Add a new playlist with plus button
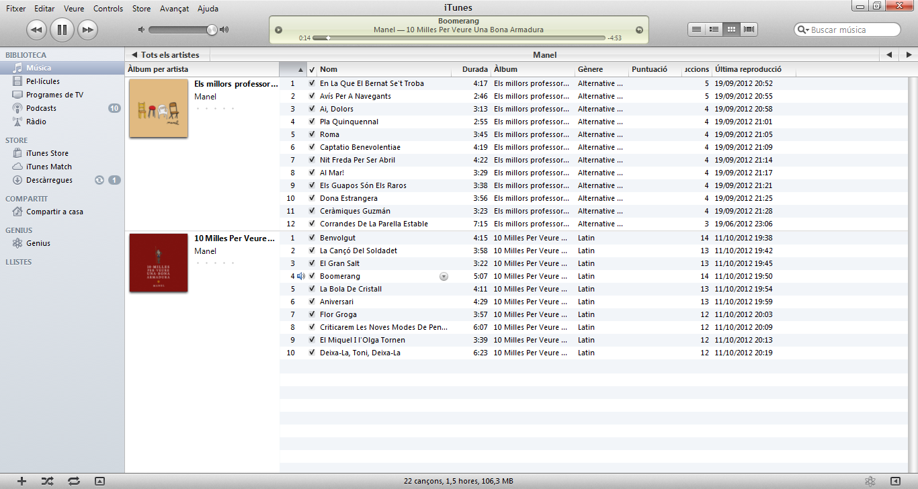 pyautogui.click(x=22, y=481)
